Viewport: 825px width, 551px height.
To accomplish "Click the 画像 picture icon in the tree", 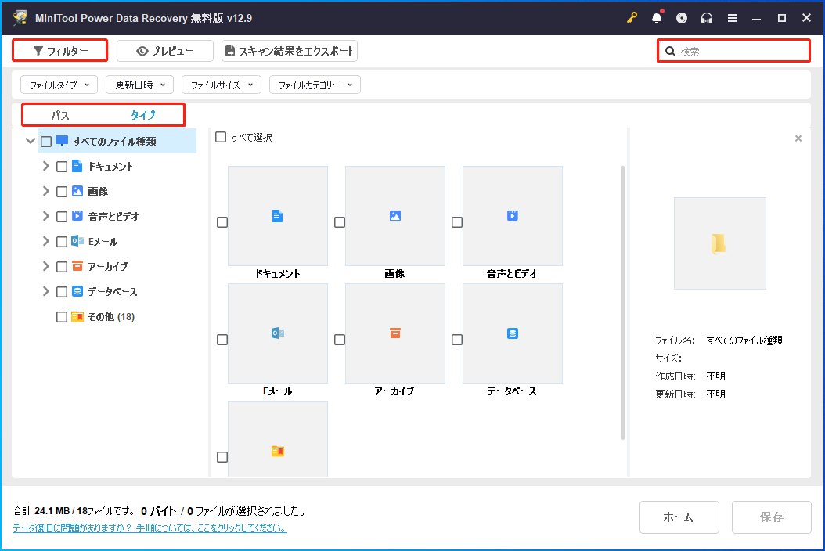I will pyautogui.click(x=77, y=191).
